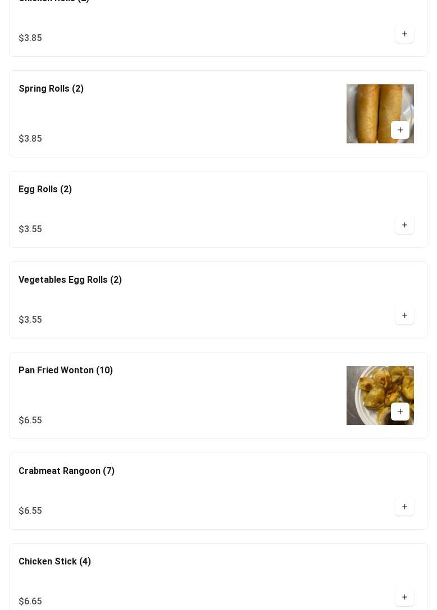Select the $6.55 price under Pan Fried Wonton
This screenshot has width=437, height=610.
[30, 420]
